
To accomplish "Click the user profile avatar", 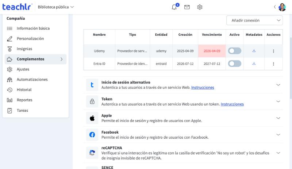I will [282, 7].
